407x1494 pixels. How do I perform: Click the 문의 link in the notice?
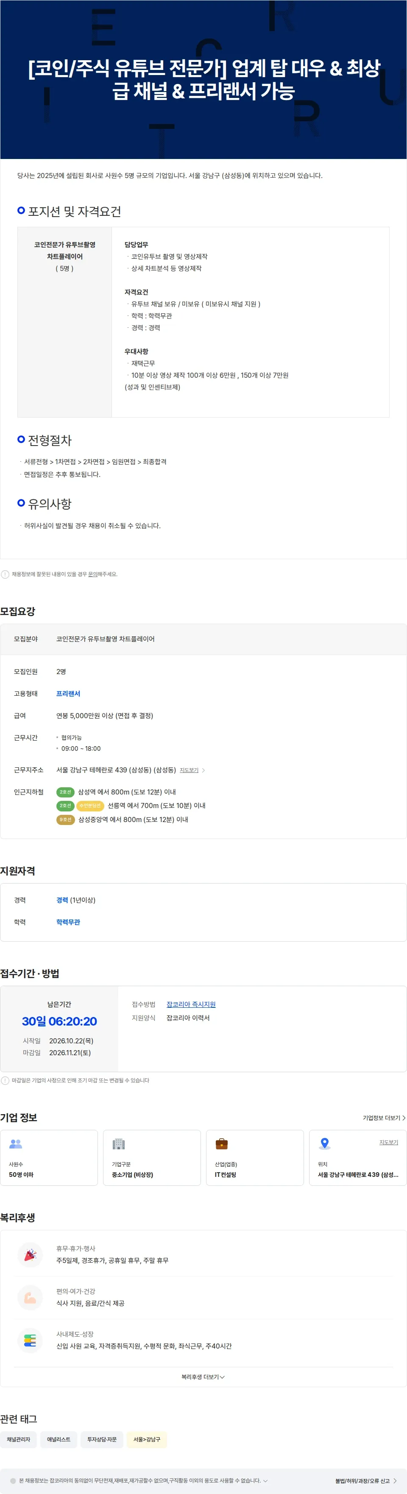click(93, 574)
